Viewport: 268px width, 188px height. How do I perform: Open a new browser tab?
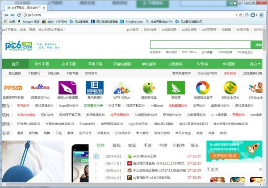click(x=51, y=8)
